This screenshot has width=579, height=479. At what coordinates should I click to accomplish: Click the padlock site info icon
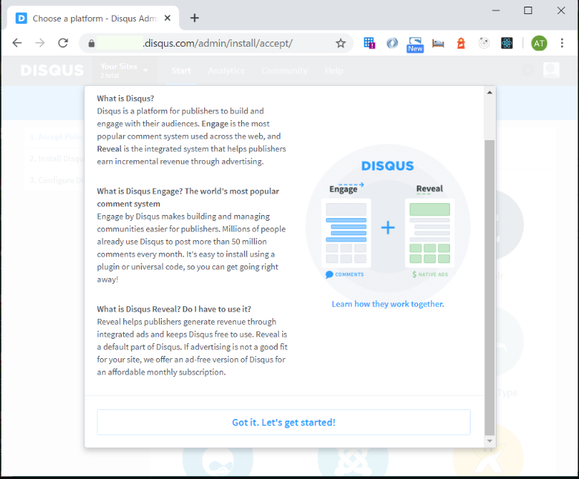point(91,44)
